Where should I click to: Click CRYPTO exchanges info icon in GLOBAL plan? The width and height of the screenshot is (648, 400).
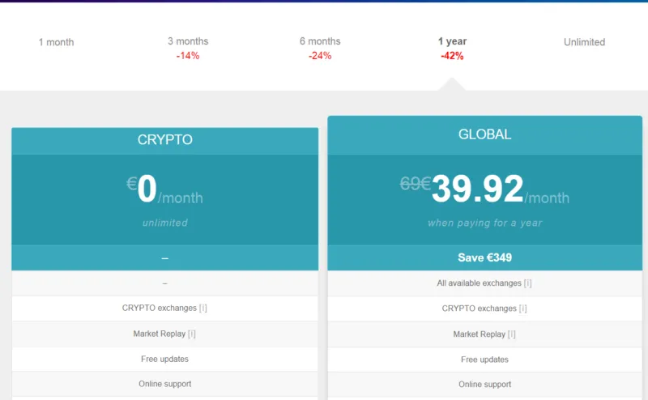[523, 309]
